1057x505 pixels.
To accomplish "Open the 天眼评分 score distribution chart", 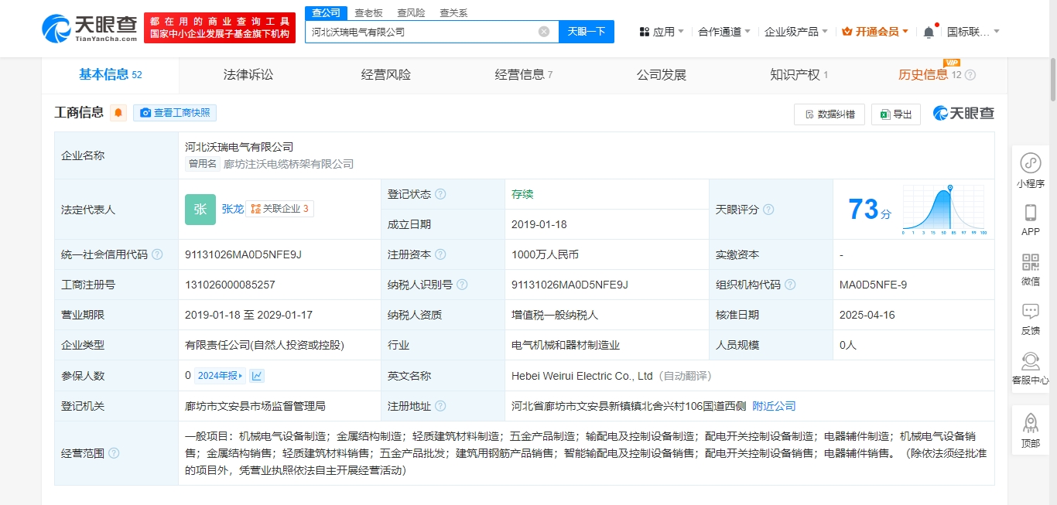I will 943,210.
